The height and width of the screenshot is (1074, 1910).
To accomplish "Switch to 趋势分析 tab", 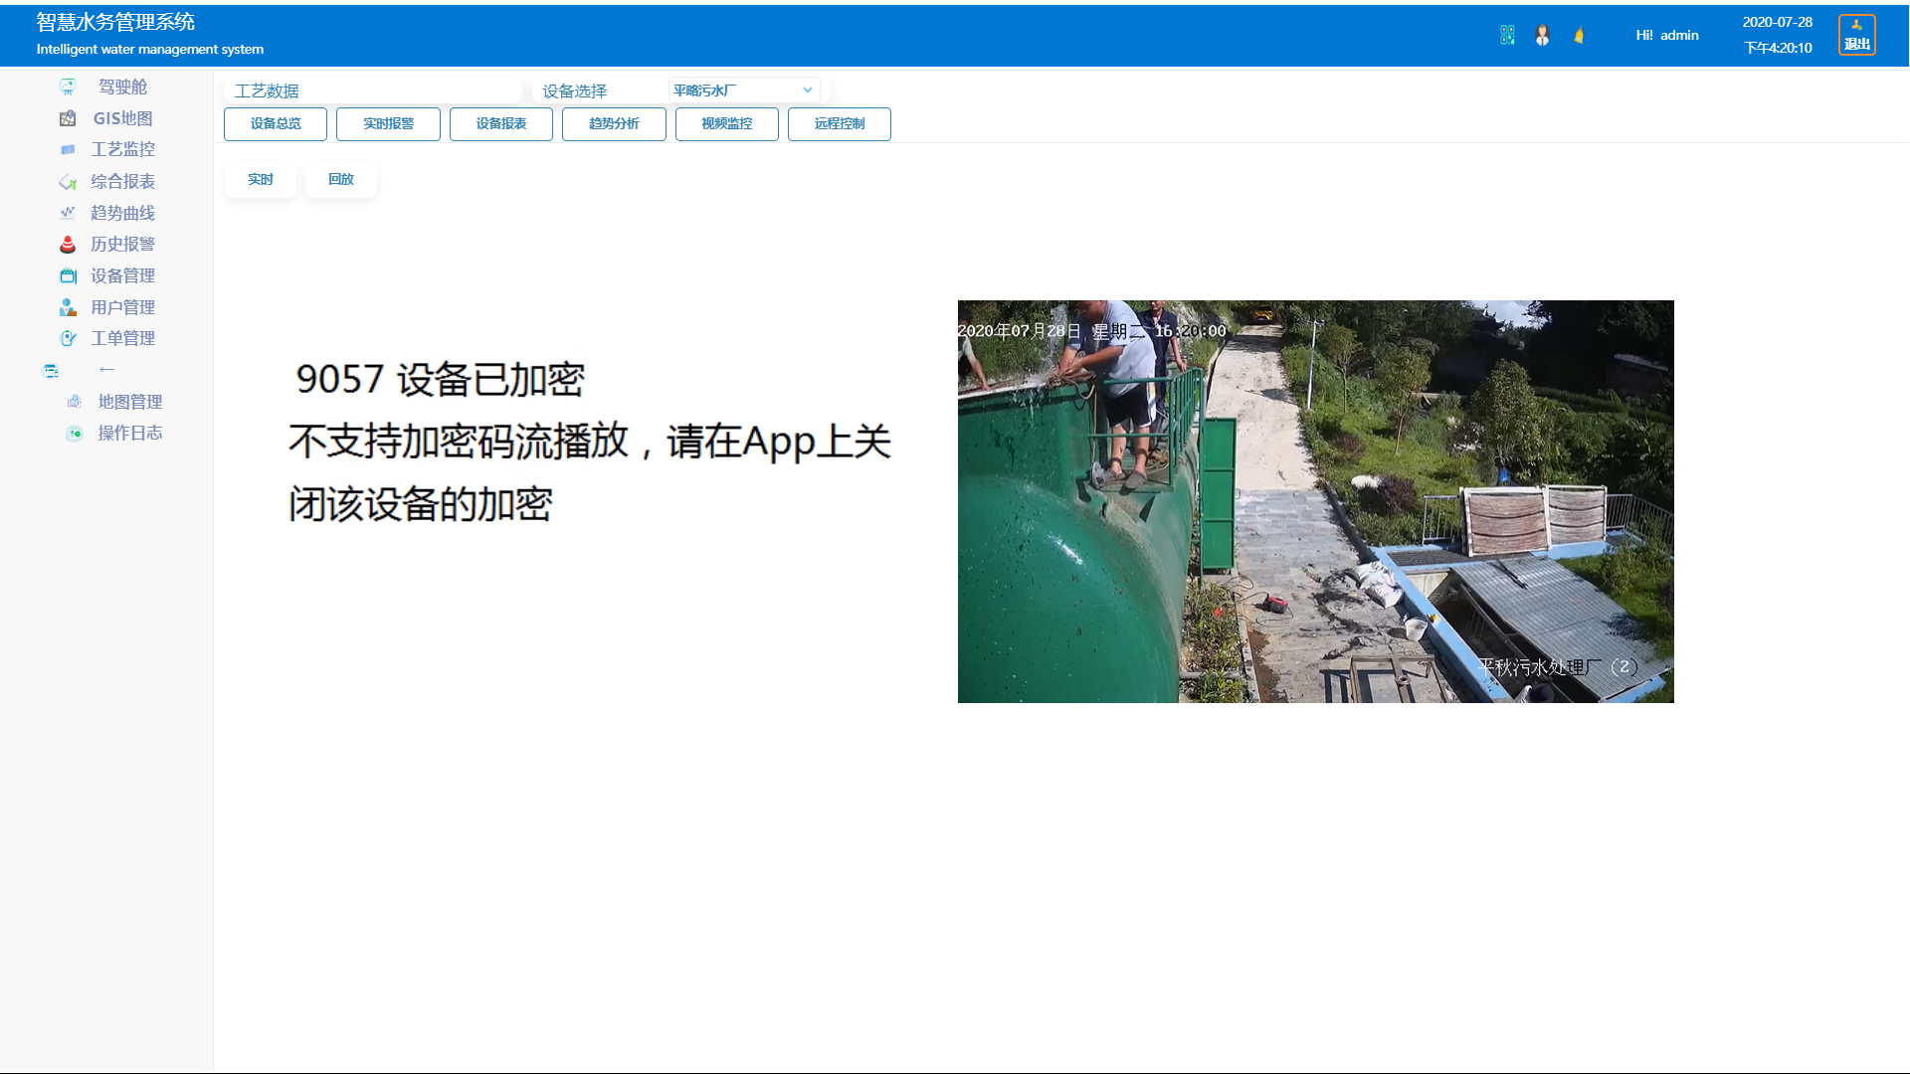I will [x=614, y=124].
